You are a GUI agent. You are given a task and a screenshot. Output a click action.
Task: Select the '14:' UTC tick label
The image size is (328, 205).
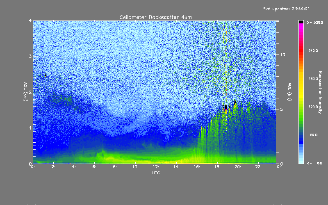point(176,167)
